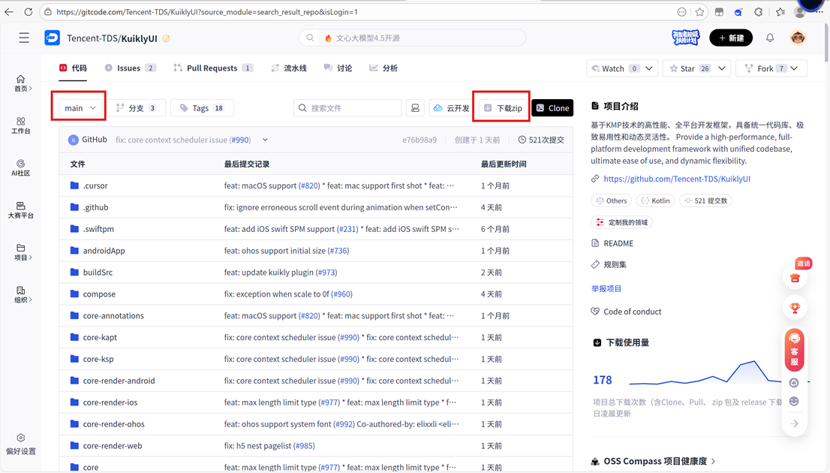Open notifications bell icon
830x473 pixels.
[x=770, y=38]
